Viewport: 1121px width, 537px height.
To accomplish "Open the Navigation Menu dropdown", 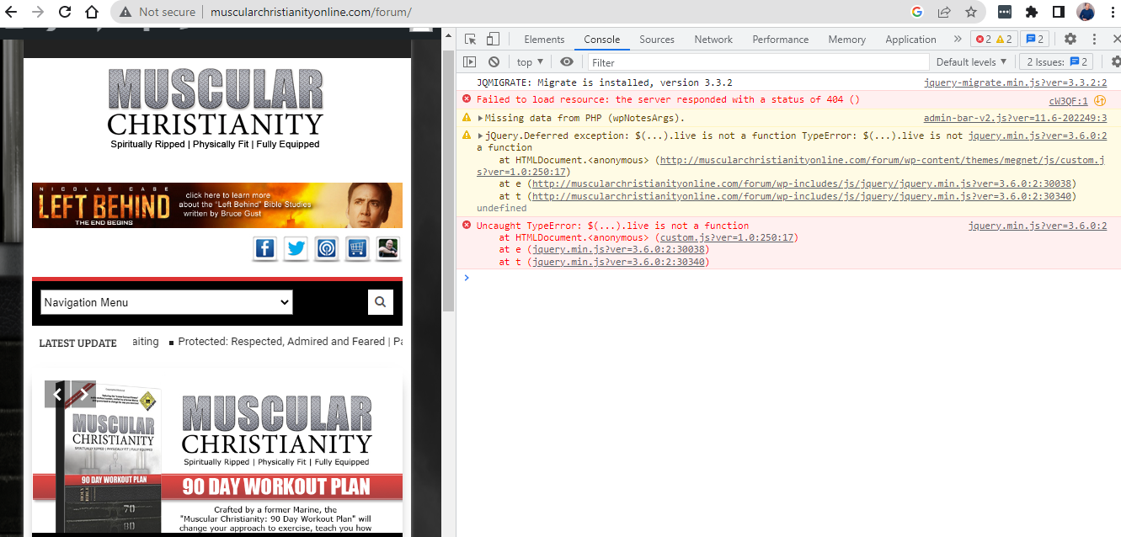I will 166,302.
